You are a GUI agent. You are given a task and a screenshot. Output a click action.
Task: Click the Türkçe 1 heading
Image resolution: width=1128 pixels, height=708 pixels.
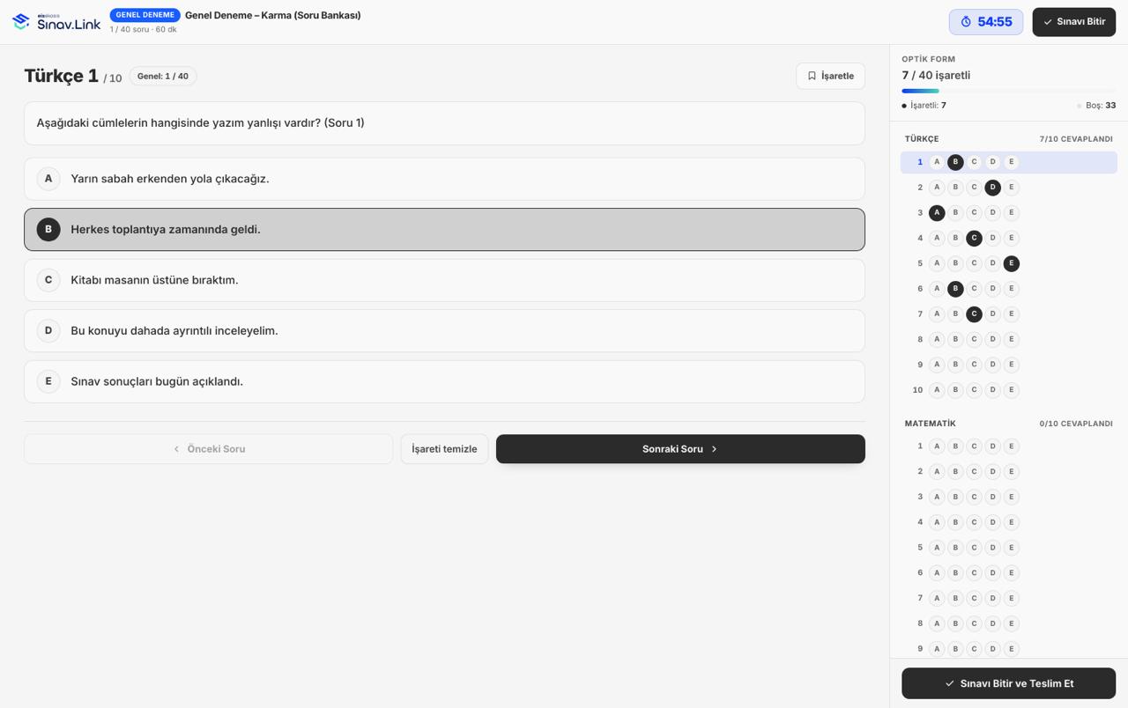[62, 76]
